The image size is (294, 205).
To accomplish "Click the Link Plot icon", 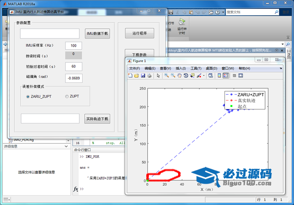I will click(x=211, y=75).
